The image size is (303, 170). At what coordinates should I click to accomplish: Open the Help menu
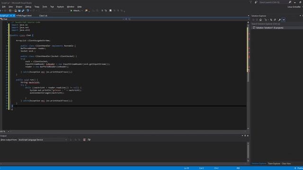click(x=80, y=7)
